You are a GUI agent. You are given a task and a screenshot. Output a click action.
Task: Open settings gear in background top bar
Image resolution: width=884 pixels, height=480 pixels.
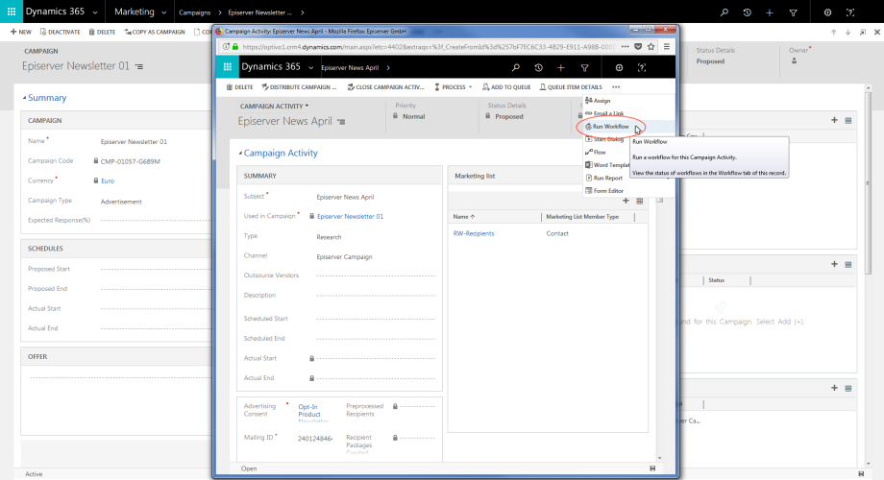827,12
